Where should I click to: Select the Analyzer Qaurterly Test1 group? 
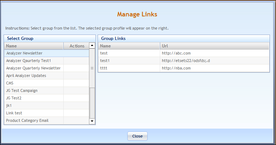point(46,61)
